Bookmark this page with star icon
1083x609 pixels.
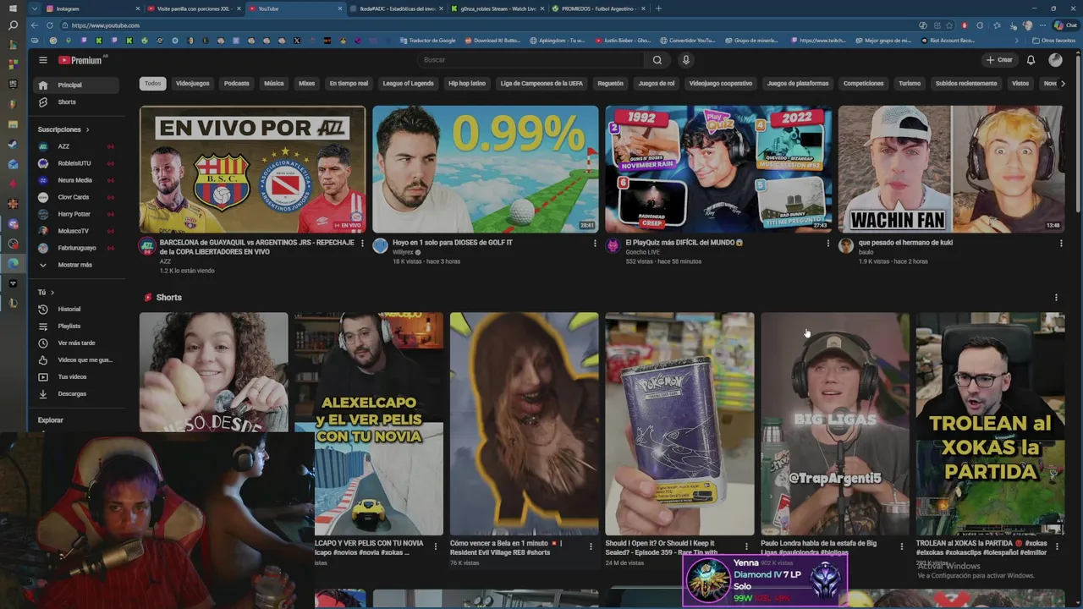point(950,25)
